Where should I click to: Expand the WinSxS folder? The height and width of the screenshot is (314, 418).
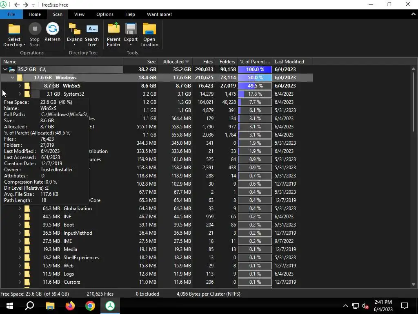[20, 86]
